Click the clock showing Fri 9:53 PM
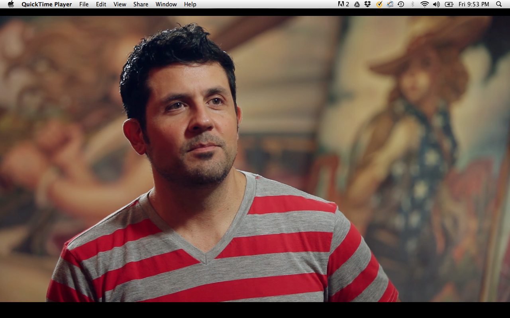Screen dimensions: 510x318 (474, 4)
